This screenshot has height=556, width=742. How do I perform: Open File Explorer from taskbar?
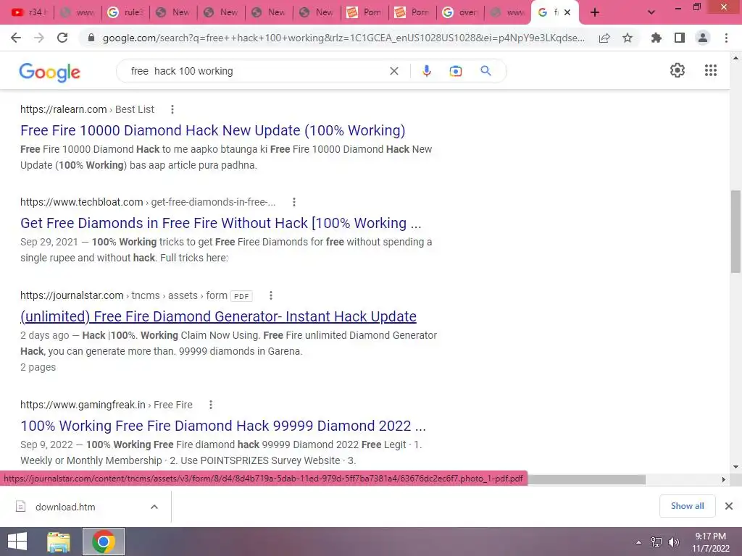click(59, 542)
